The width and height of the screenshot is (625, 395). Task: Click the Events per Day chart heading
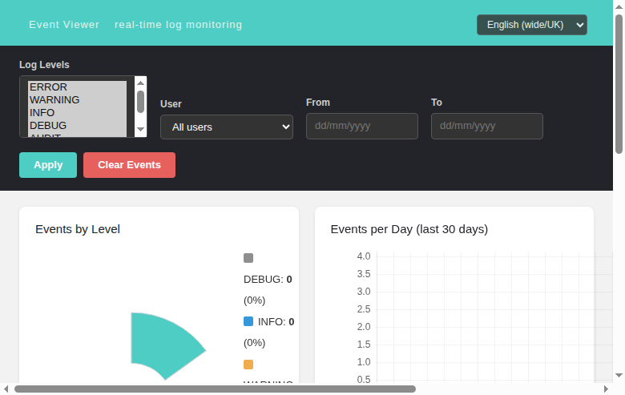point(409,229)
